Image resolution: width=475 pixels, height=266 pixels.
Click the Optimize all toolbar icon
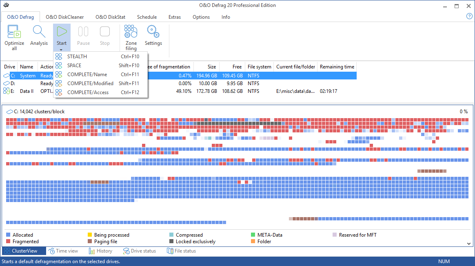[x=14, y=32]
